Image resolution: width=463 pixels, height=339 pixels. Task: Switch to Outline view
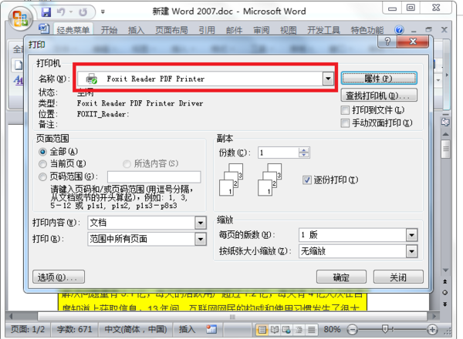pos(299,329)
